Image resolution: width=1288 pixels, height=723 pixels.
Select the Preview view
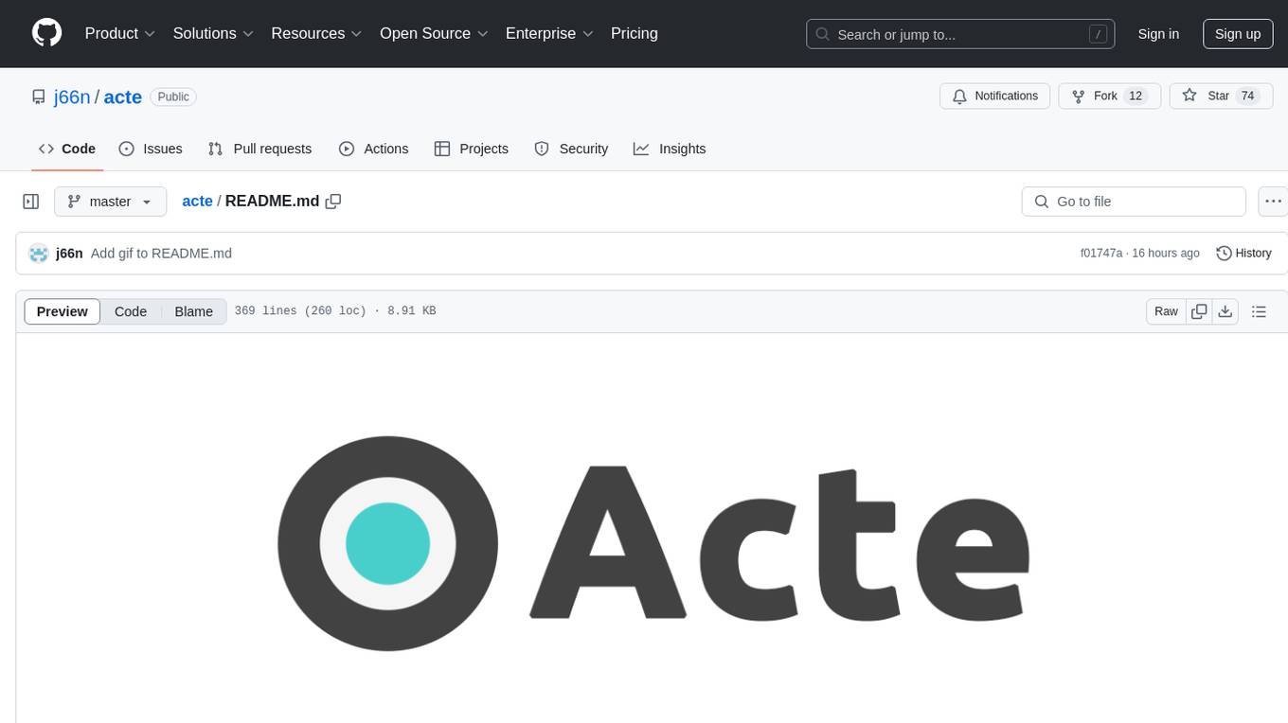(63, 311)
